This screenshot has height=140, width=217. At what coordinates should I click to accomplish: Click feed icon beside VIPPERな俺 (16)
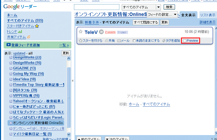tap(11, 96)
